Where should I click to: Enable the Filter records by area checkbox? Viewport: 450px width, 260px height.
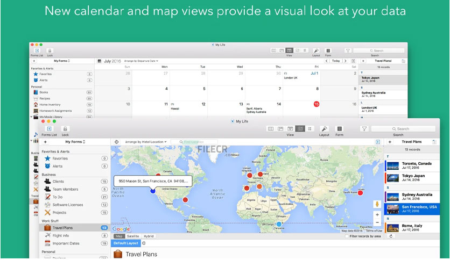(x=347, y=236)
